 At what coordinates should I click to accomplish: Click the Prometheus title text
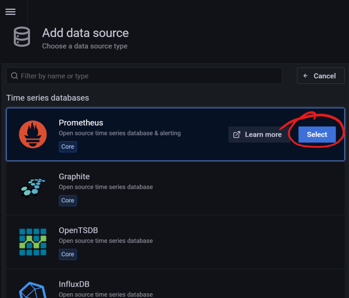(x=81, y=123)
